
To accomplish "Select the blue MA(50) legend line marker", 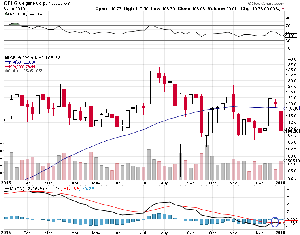I will click(7, 62).
